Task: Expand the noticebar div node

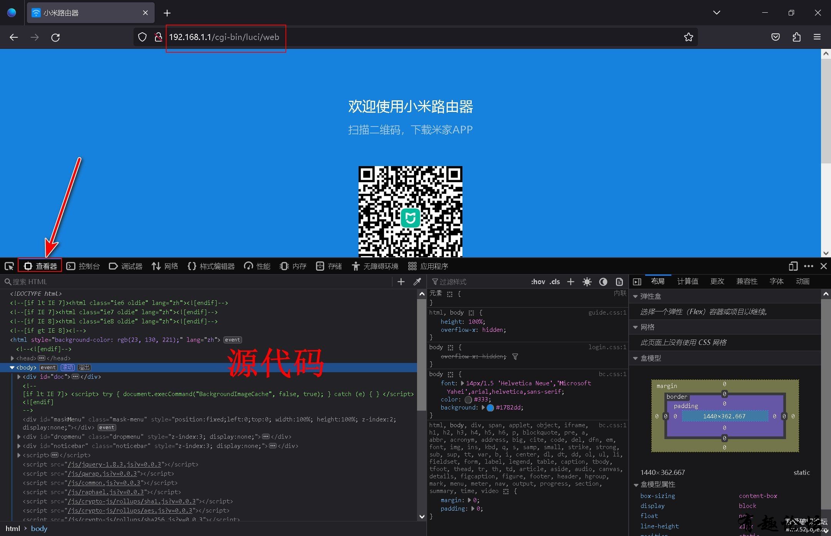Action: (x=19, y=446)
